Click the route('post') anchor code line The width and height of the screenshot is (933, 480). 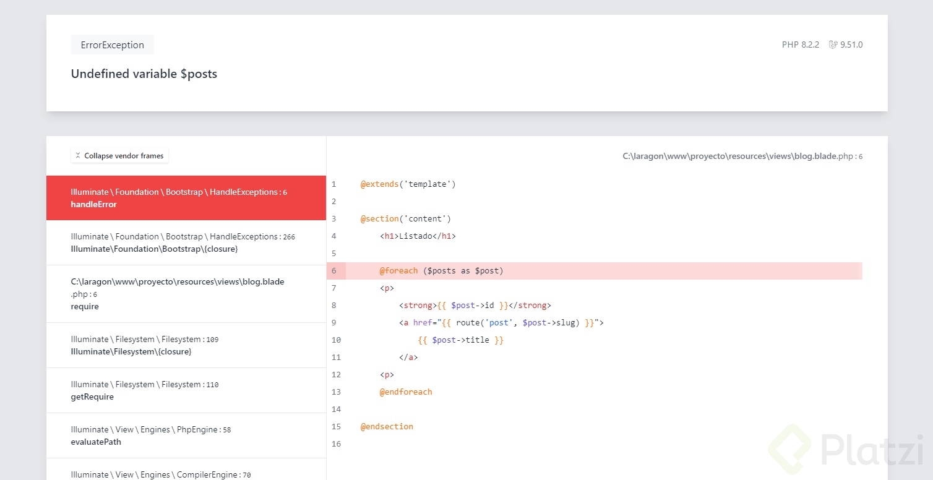[501, 323]
